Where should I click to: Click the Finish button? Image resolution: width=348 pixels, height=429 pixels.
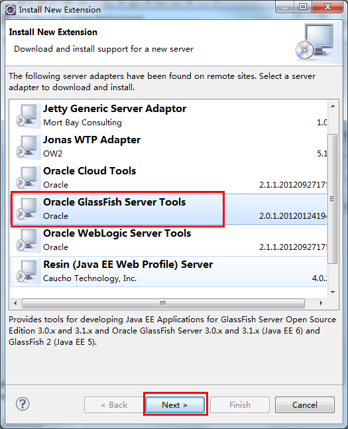pos(240,404)
